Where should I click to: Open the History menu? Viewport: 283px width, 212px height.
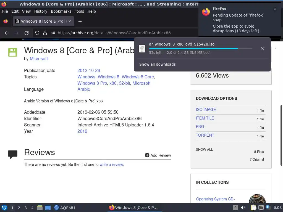(41, 11)
